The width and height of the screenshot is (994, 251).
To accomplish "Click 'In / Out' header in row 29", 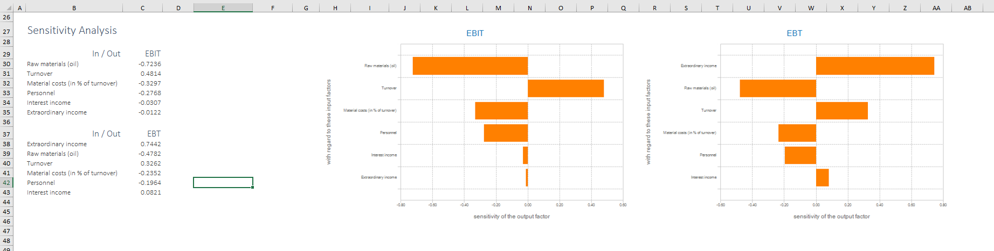I will pyautogui.click(x=106, y=54).
